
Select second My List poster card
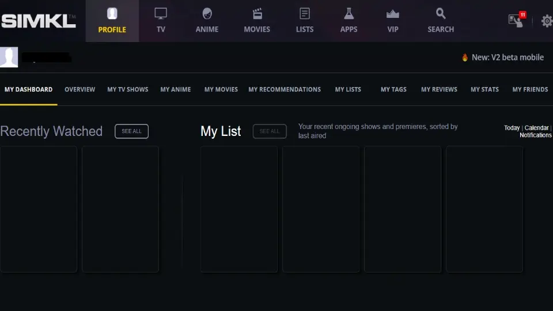click(321, 209)
